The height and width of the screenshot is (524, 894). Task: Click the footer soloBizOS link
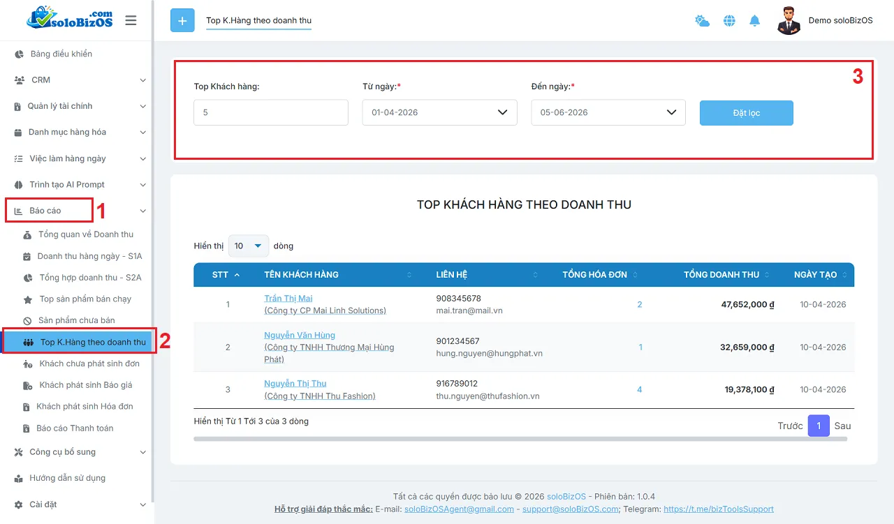(x=566, y=497)
